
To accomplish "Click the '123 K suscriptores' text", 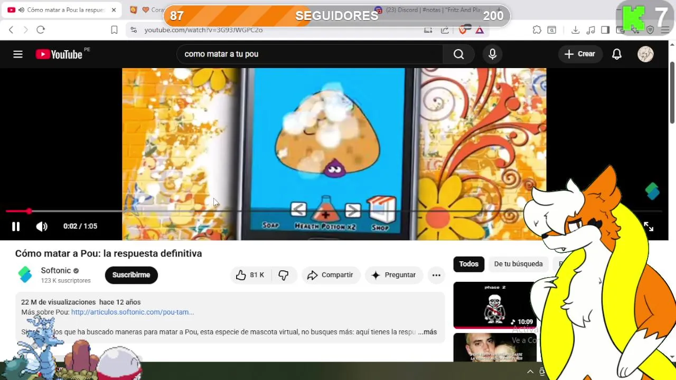I will [x=66, y=281].
